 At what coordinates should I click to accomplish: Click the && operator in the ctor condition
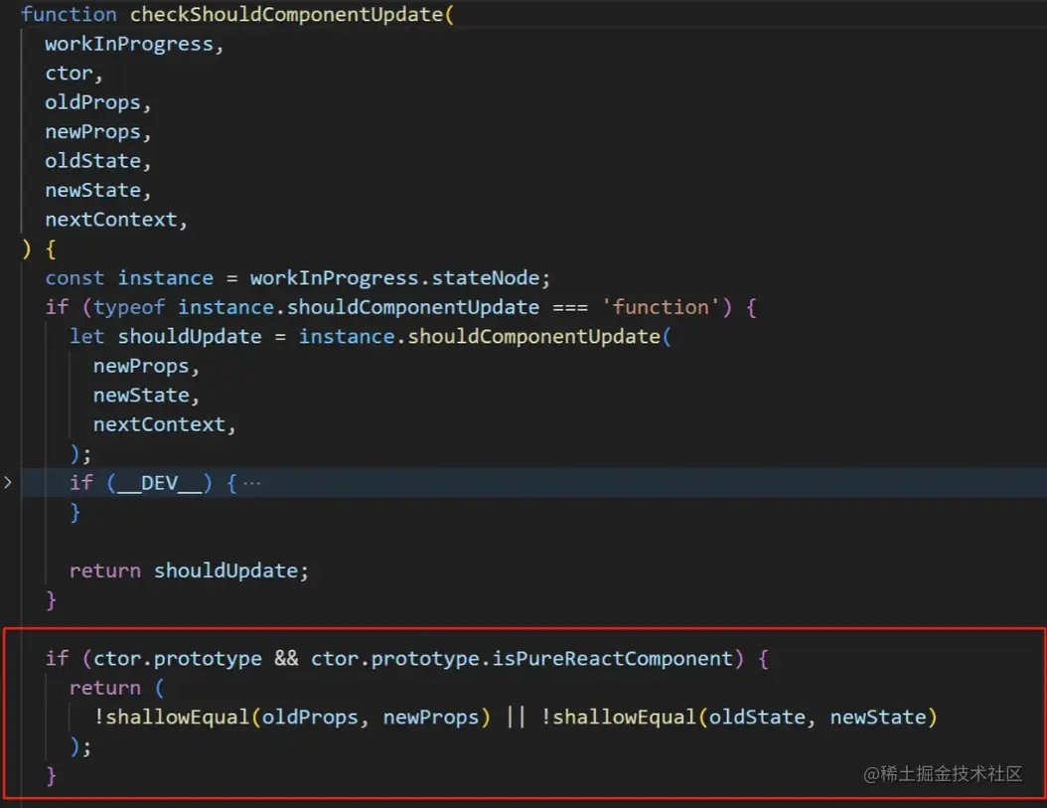(x=286, y=659)
